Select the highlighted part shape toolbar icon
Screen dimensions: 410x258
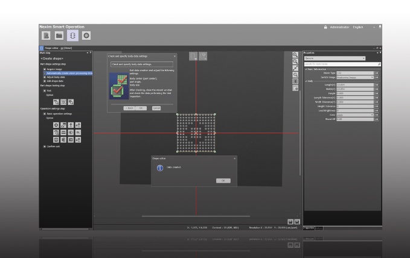click(72, 36)
